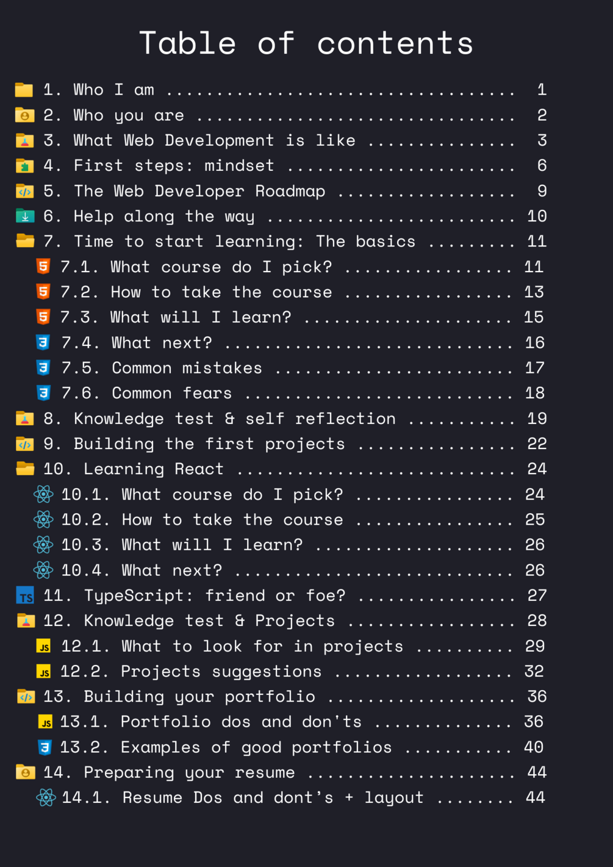
Task: Open the 'Who I am' chapter entry
Action: [x=113, y=90]
